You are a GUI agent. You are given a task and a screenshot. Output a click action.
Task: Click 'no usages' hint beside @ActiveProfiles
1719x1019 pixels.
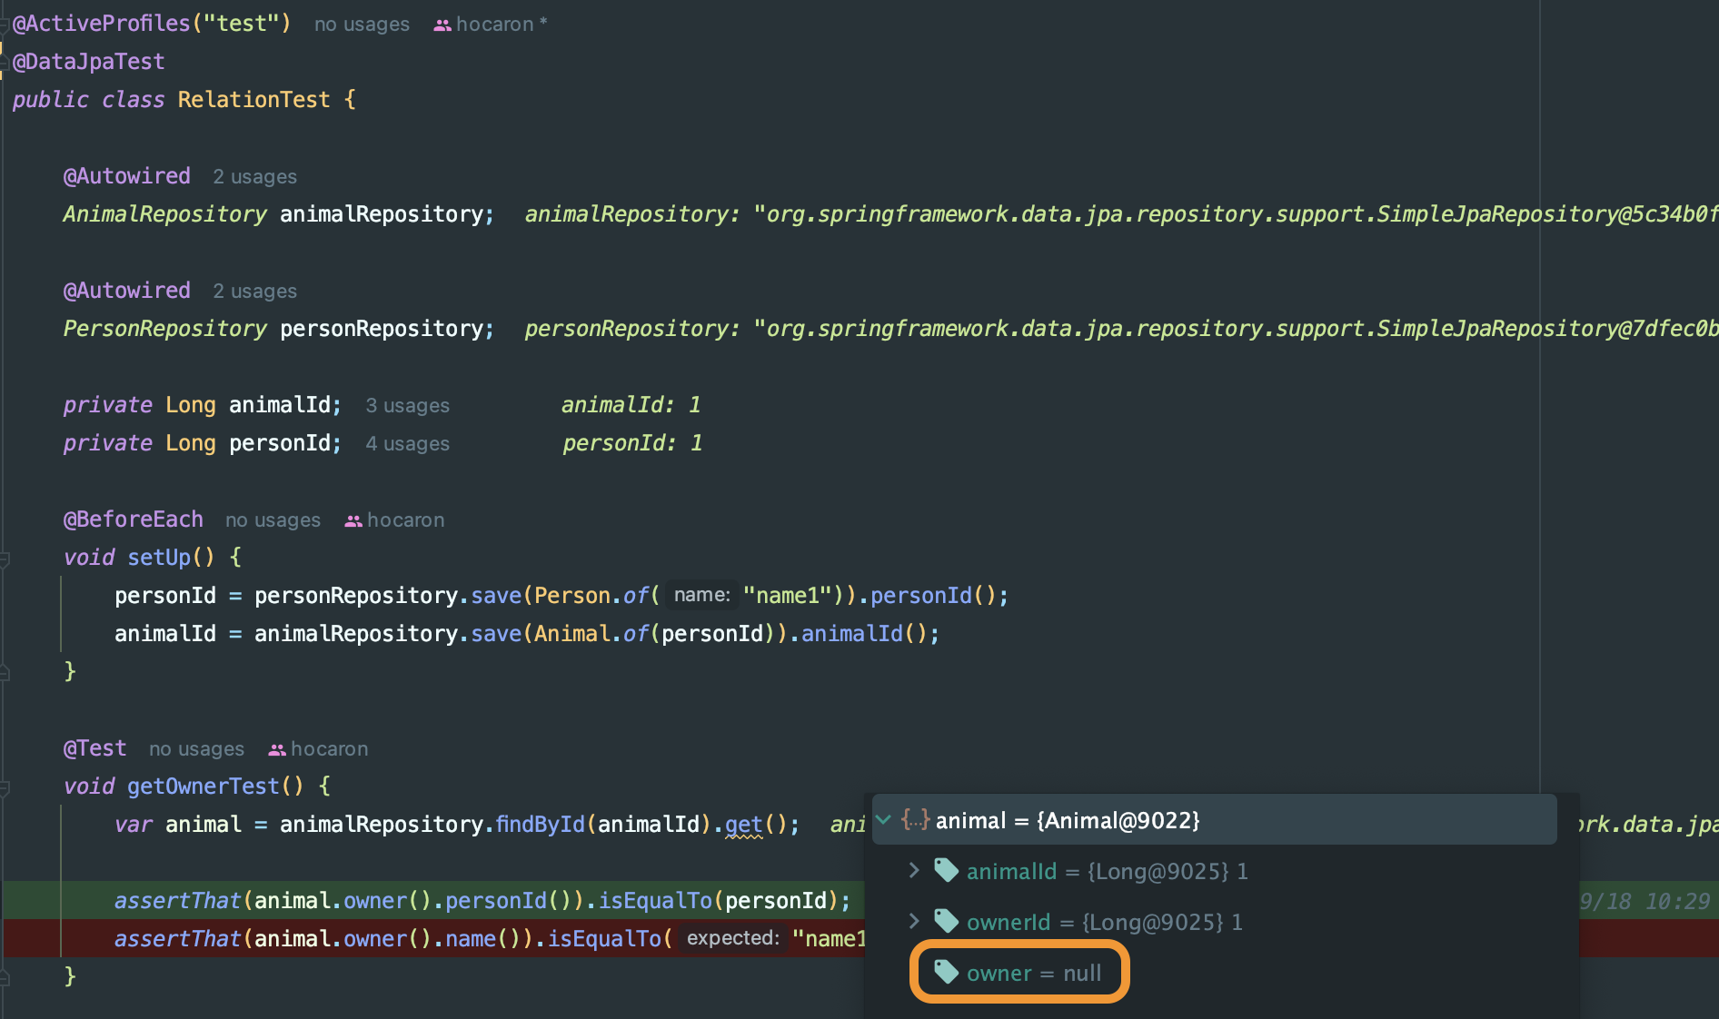(x=362, y=25)
